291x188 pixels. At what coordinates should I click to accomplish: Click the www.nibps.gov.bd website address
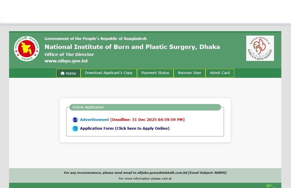point(66,61)
